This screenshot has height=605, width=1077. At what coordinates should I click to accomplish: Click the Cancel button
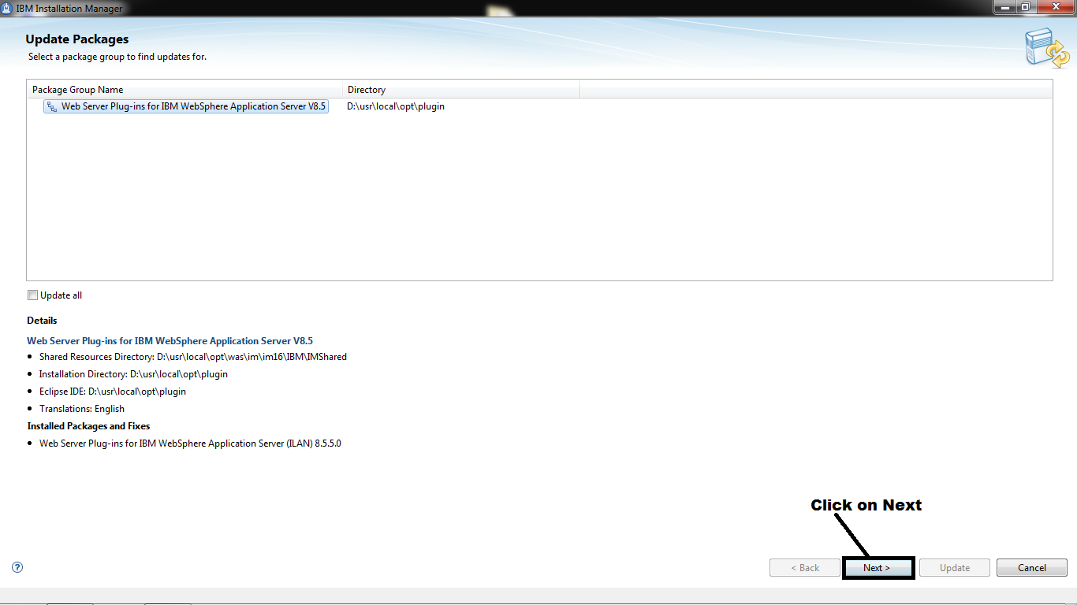pos(1031,567)
